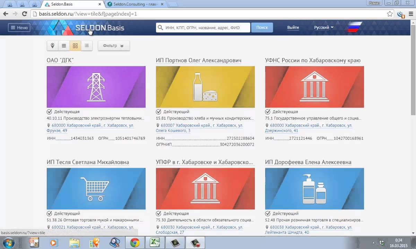Open the Windows Start button
The height and width of the screenshot is (249, 416).
(x=8, y=243)
